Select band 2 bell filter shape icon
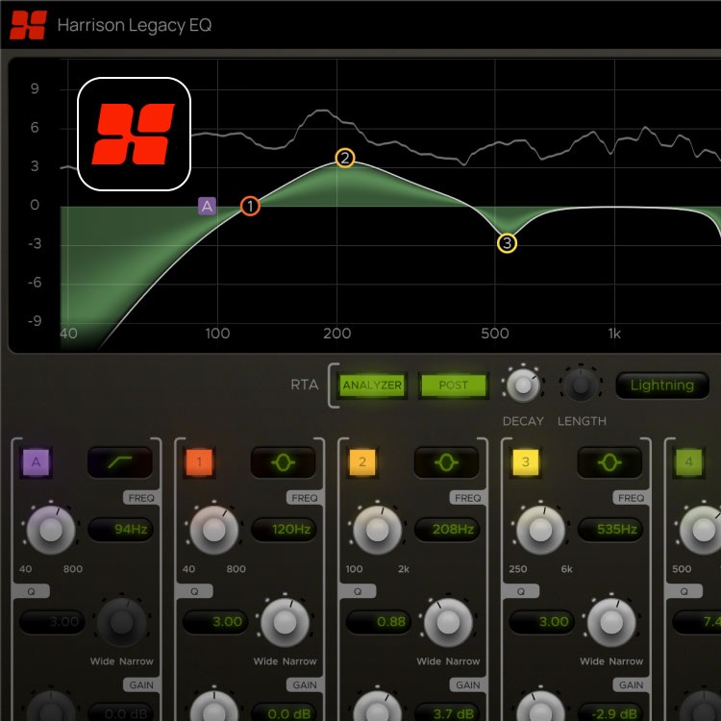Viewport: 721px width, 721px height. tap(448, 463)
